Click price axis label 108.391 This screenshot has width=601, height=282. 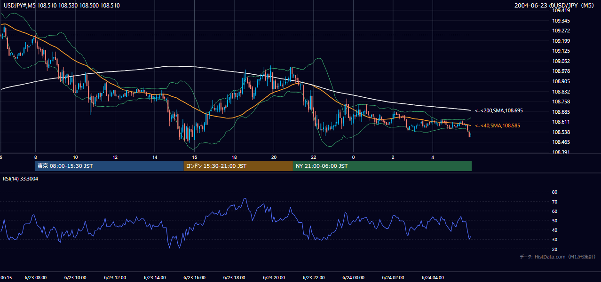[x=561, y=152]
